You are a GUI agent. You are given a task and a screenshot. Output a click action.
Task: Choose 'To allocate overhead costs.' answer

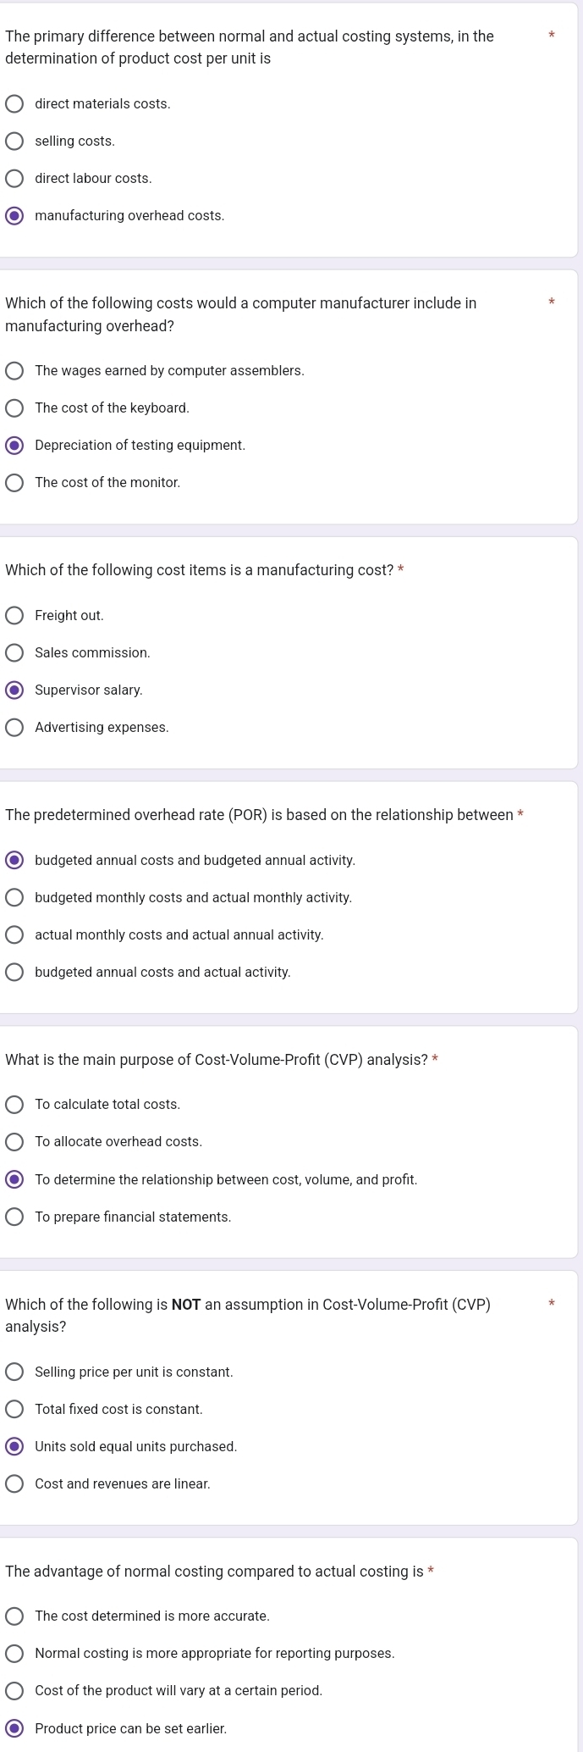pyautogui.click(x=14, y=1142)
